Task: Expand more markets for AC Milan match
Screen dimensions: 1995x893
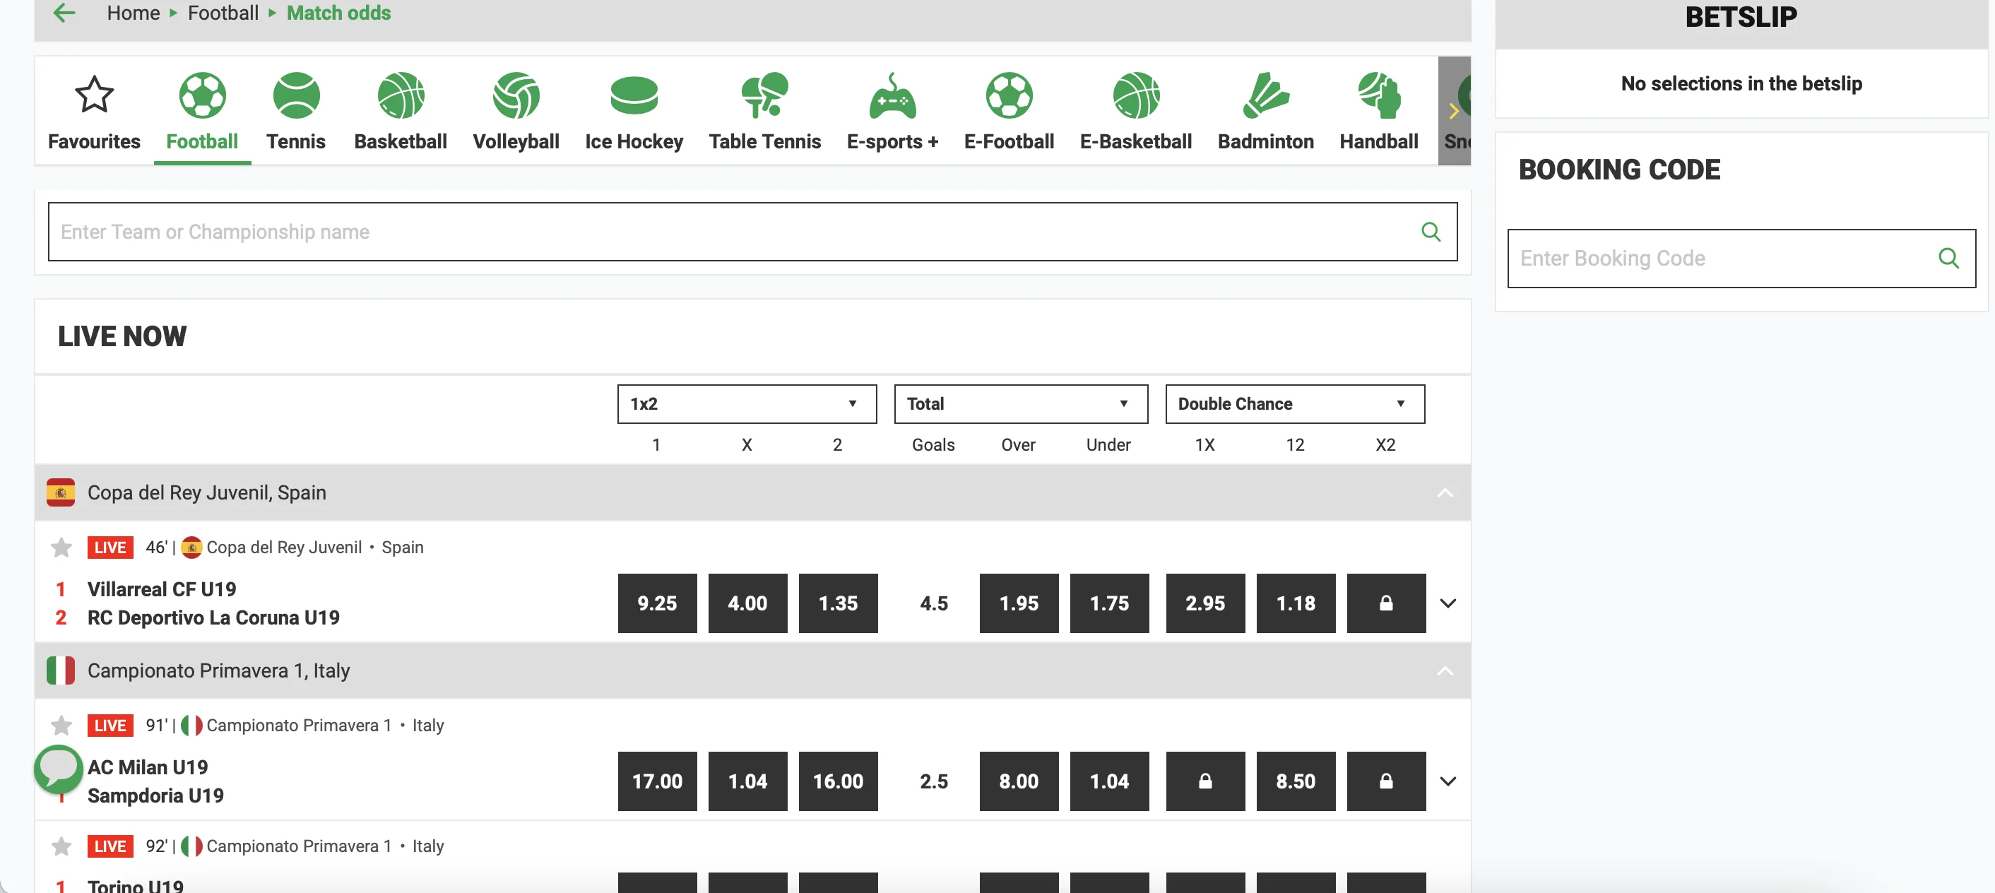Action: (x=1448, y=781)
